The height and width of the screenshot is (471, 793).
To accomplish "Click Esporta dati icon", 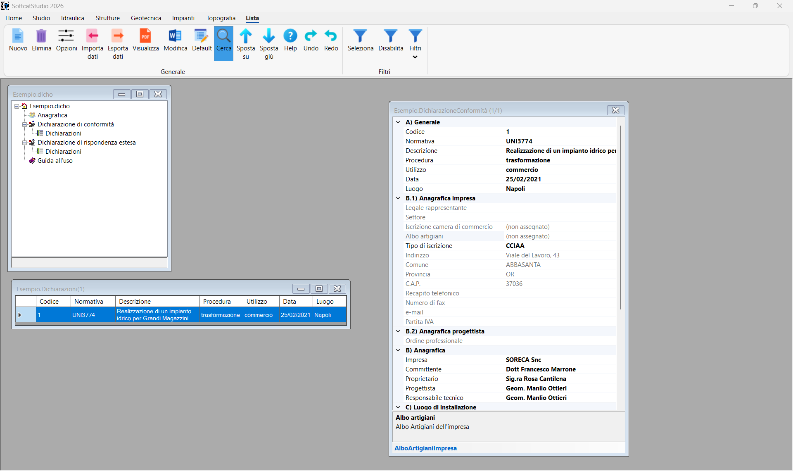I will tap(118, 36).
